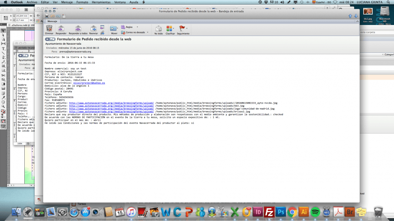Click the redo arrow icon
394x221 pixels.
58,16
